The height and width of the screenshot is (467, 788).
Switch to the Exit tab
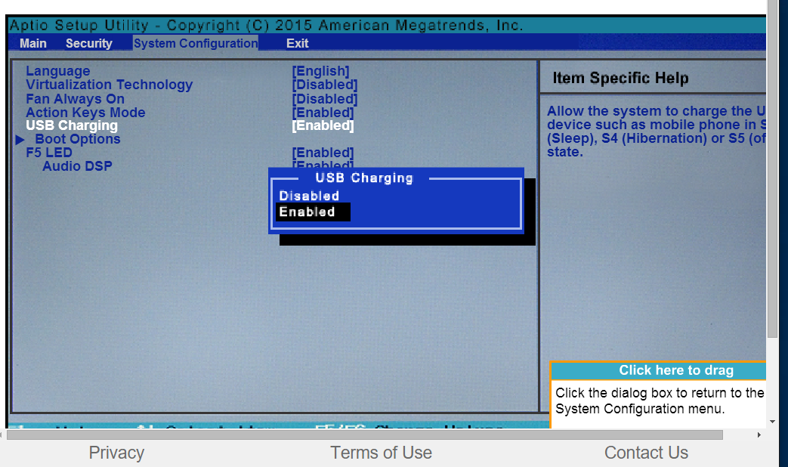point(297,43)
